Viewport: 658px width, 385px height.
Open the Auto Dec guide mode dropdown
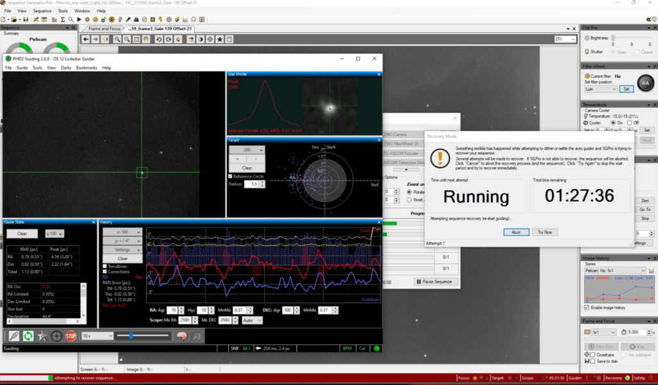pos(252,320)
